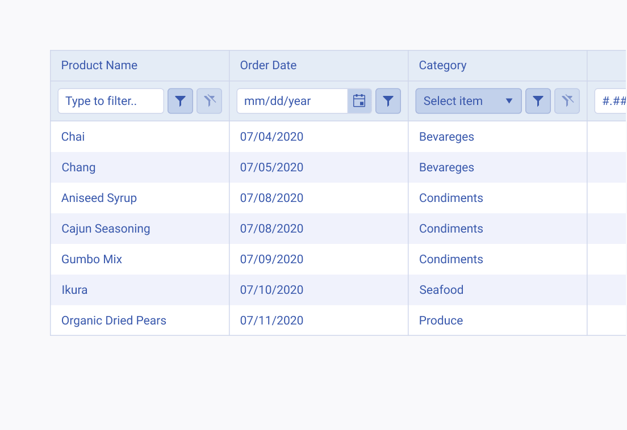The image size is (627, 430).
Task: Open the Category 'Select item' dropdown
Action: click(469, 101)
